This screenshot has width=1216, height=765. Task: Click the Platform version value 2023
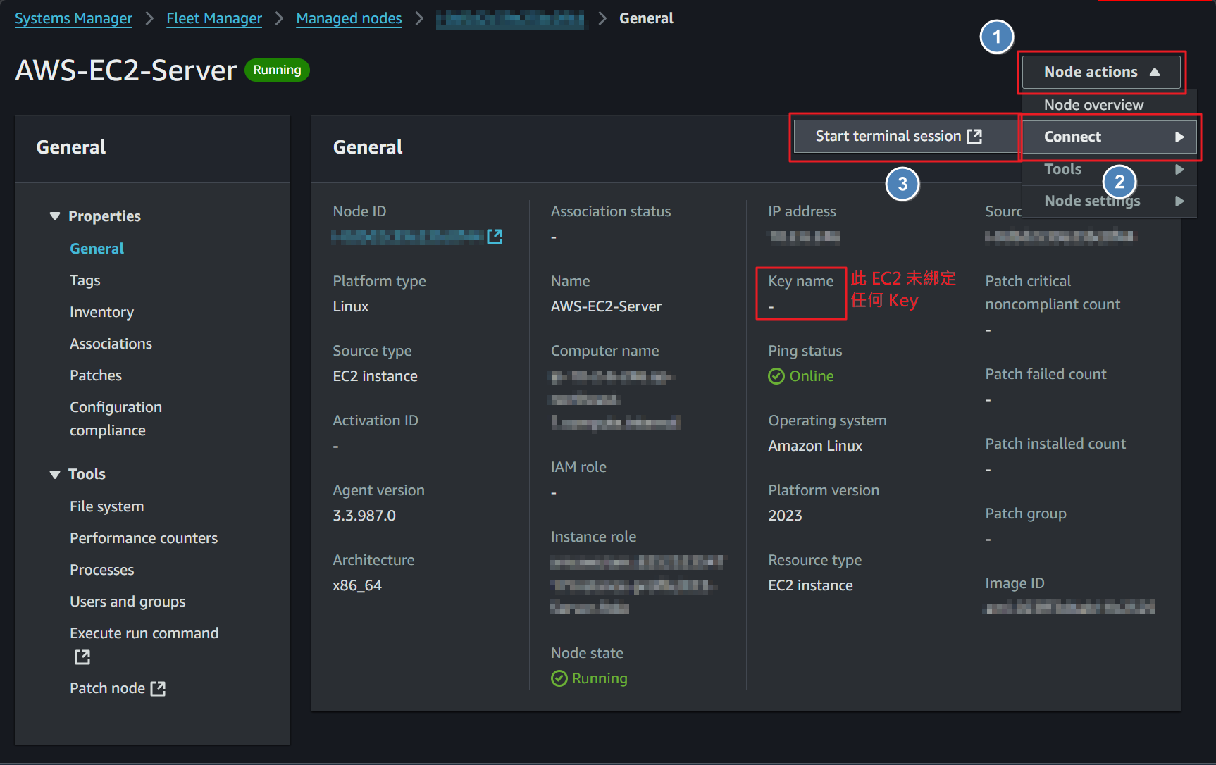(x=785, y=516)
